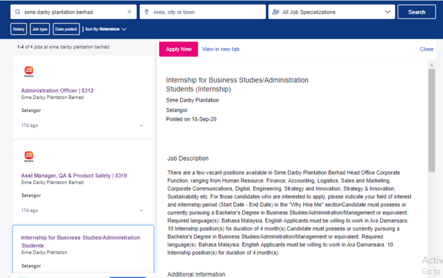Open the Date posted filter
Screen dimensions: 443x278
[x=66, y=29]
